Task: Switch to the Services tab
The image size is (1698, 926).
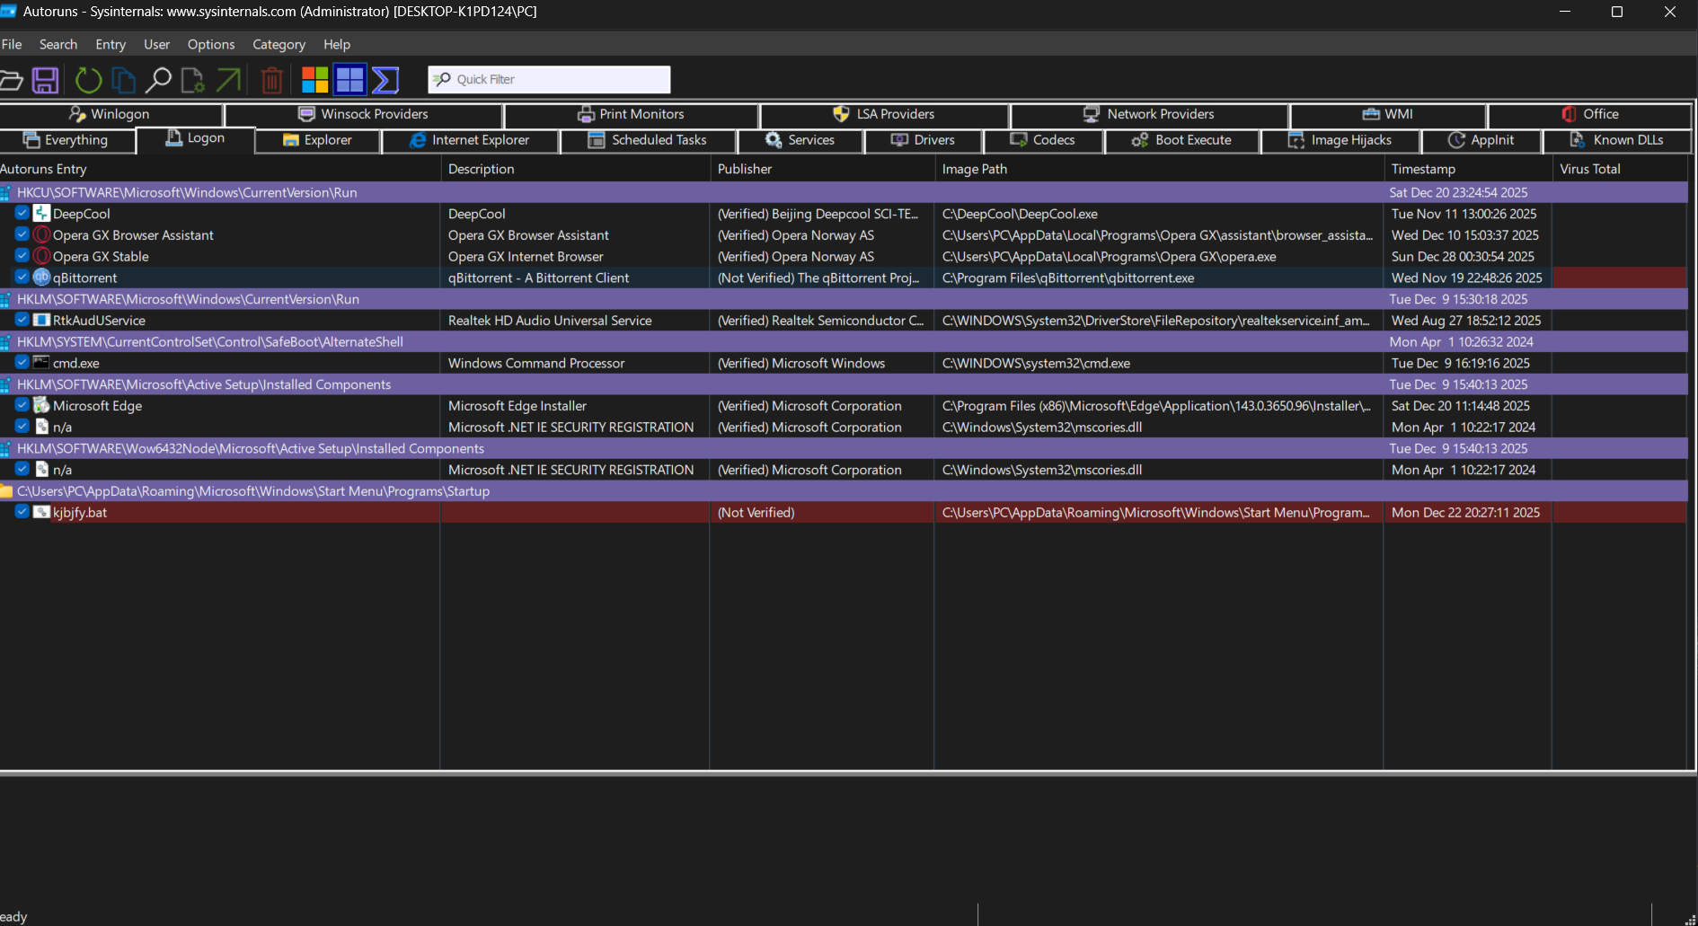Action: (x=800, y=140)
